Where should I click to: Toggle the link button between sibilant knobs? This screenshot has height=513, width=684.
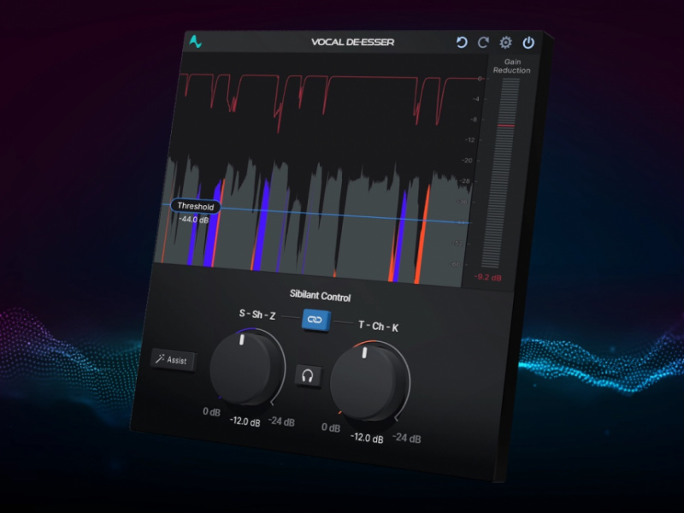point(315,320)
